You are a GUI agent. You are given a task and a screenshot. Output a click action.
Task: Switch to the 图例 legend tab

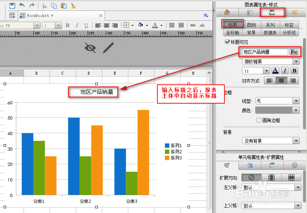[x=252, y=24]
